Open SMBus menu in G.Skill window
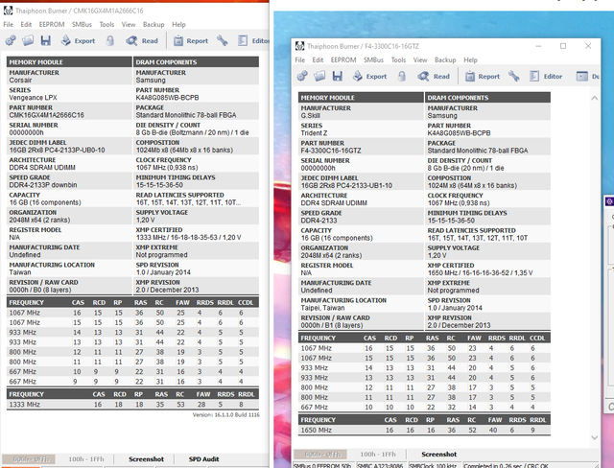 point(373,59)
